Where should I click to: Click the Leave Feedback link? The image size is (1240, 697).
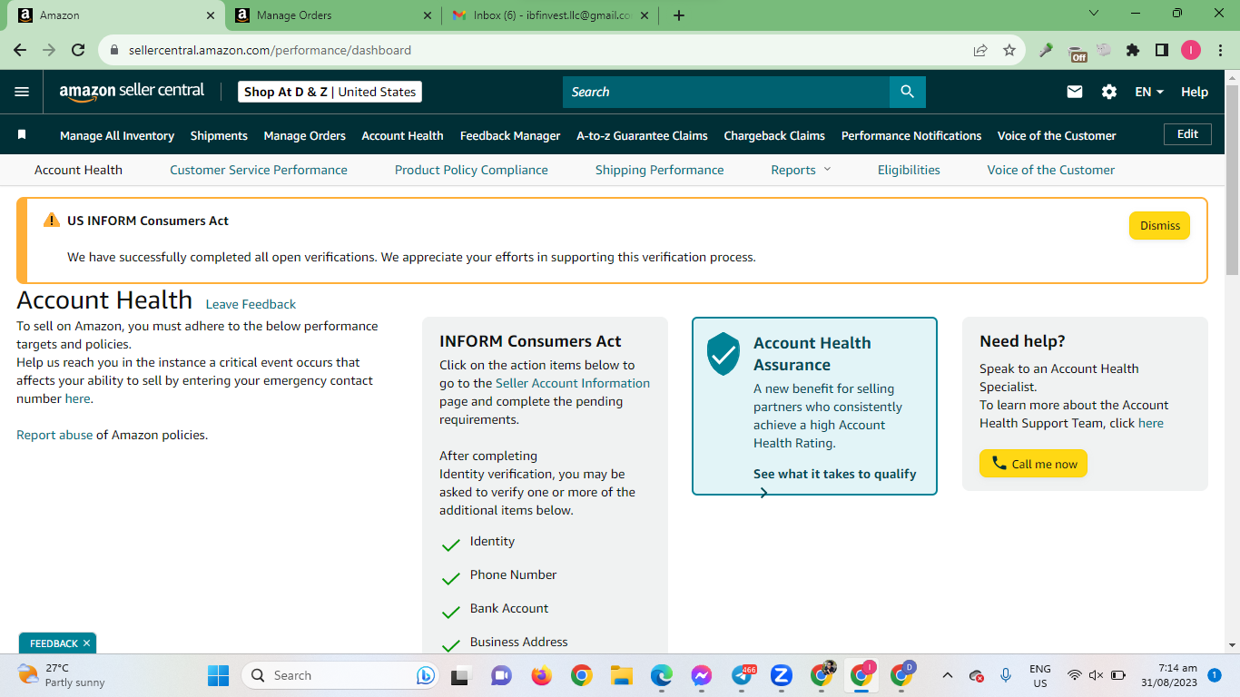251,304
